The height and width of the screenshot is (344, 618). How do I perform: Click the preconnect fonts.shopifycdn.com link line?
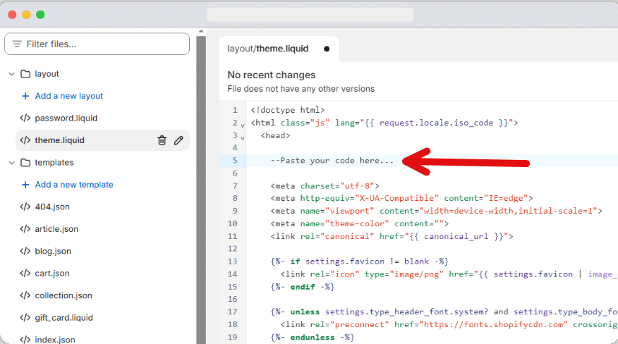449,324
